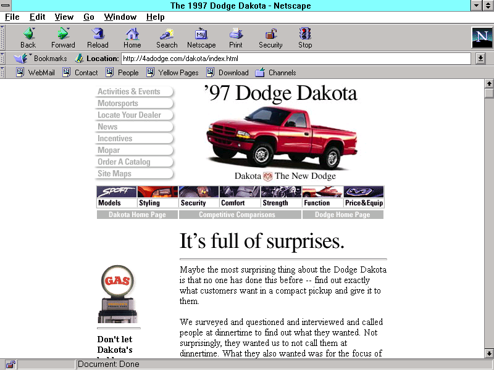Select the Yellow Pages personal toolbar button
494x370 pixels.
click(172, 73)
